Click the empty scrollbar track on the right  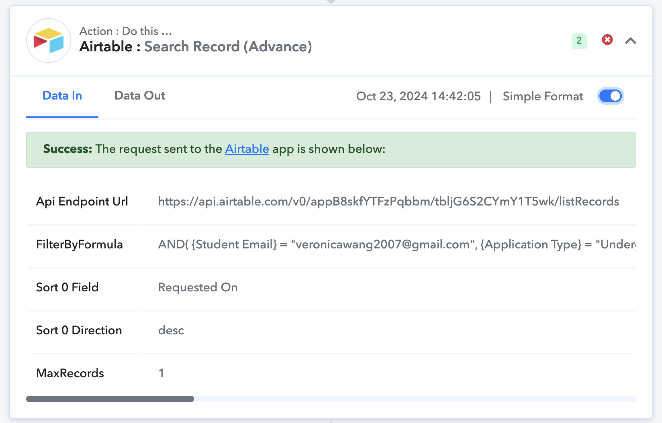(x=415, y=399)
